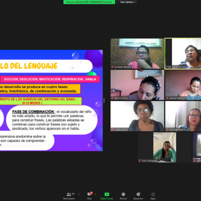The height and width of the screenshot is (201, 201).
Task: Select the video tile left of Jesica Martinez
Action: [x=137, y=85]
